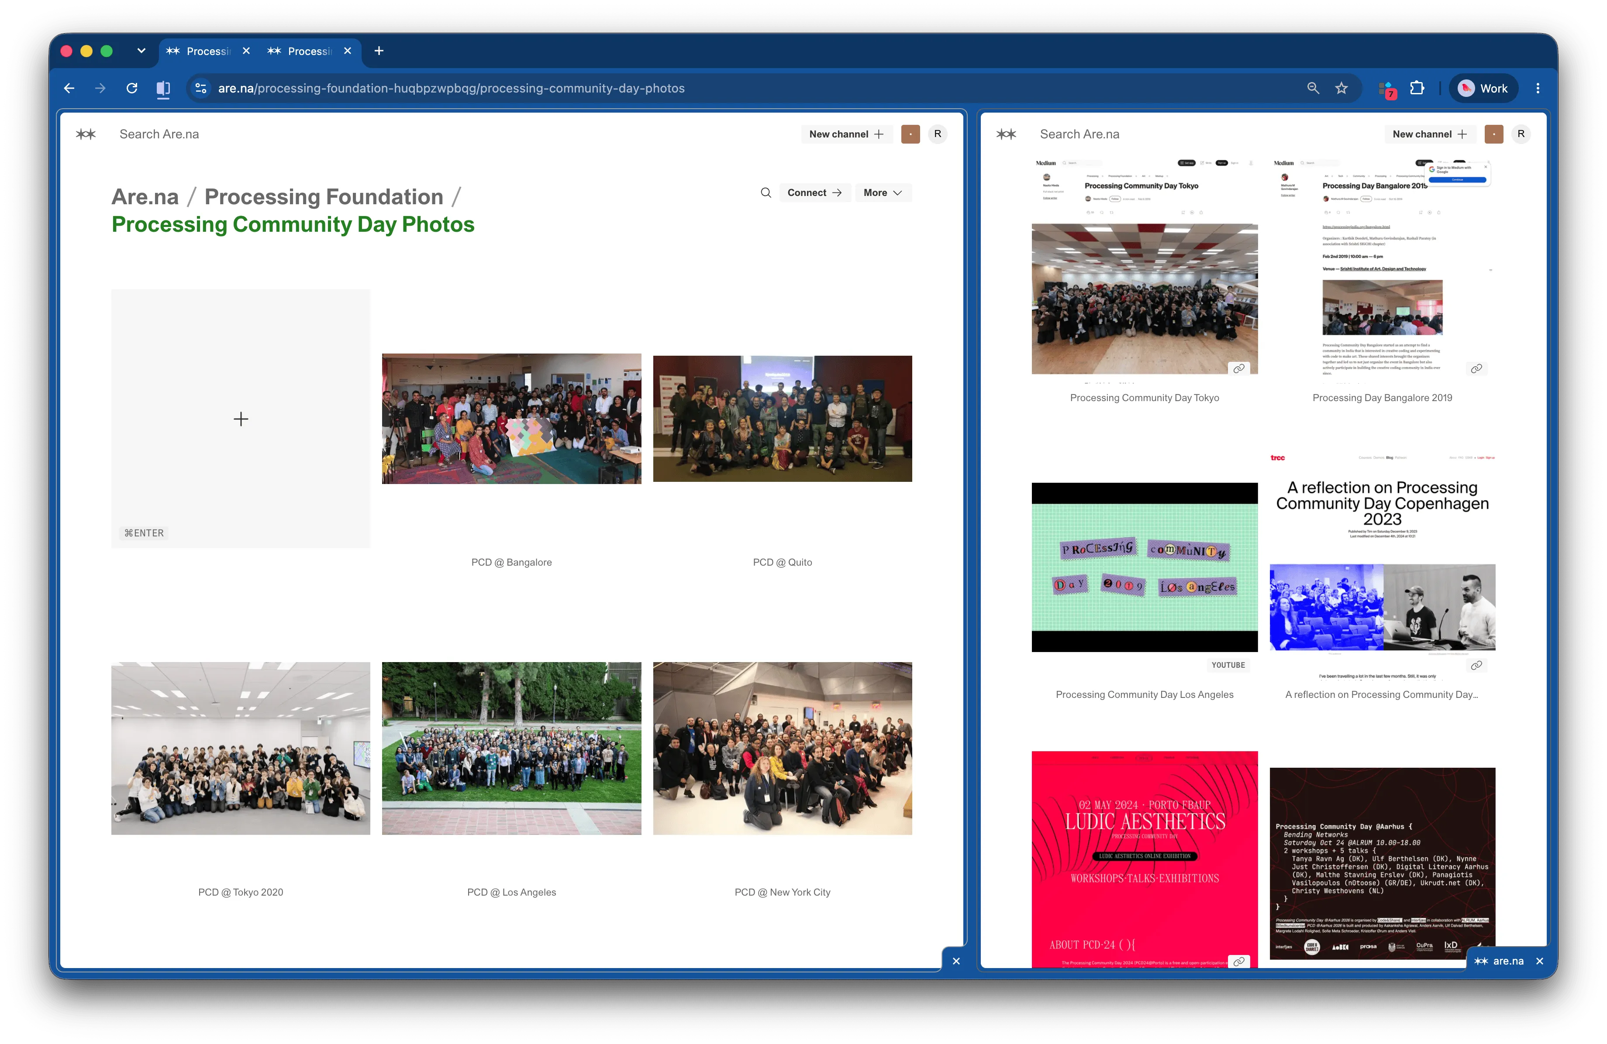Click the Are.na logo in right pane
This screenshot has width=1607, height=1044.
point(1006,134)
